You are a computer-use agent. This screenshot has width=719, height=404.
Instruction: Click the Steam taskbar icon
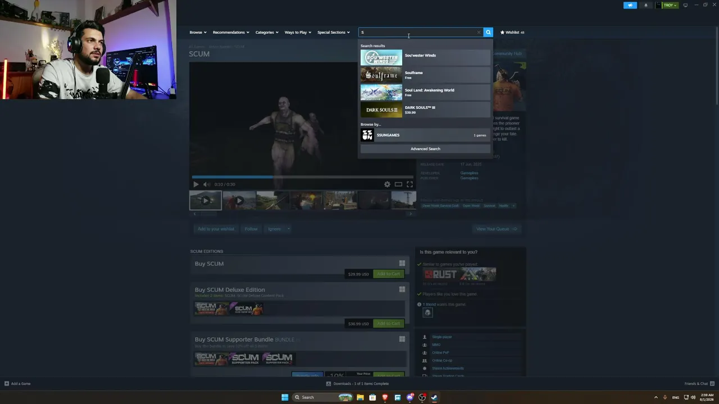click(434, 397)
